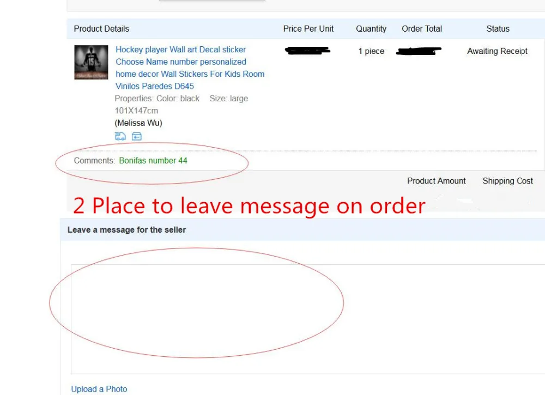Image resolution: width=545 pixels, height=395 pixels.
Task: Click the 1 piece quantity value
Action: coord(371,51)
